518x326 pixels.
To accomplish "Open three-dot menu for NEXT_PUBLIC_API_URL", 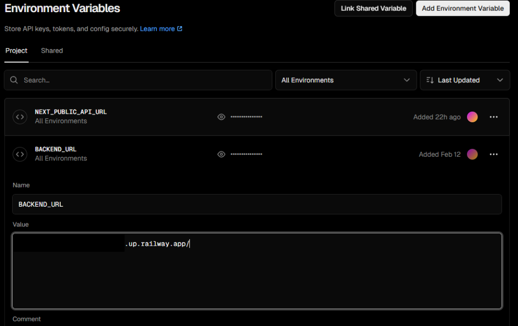I will 494,117.
